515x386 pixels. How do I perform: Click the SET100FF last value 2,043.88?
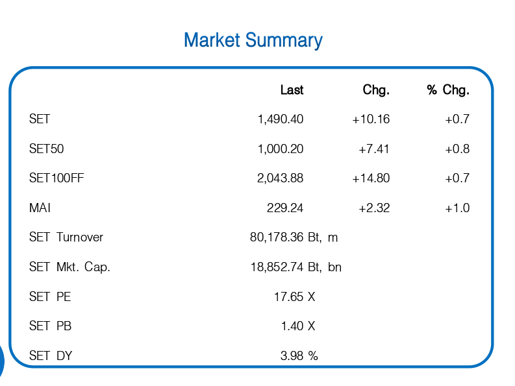(x=281, y=178)
